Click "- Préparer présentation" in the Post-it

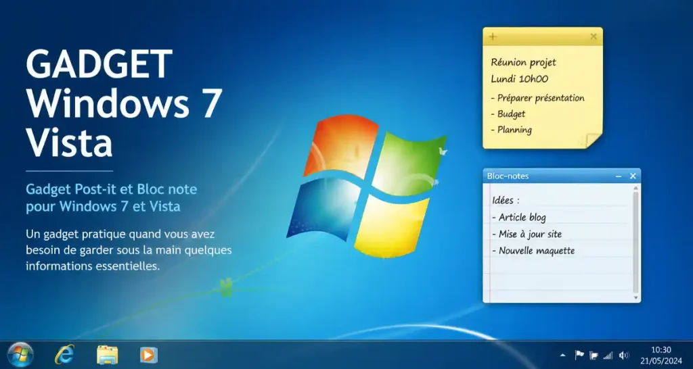tap(537, 98)
